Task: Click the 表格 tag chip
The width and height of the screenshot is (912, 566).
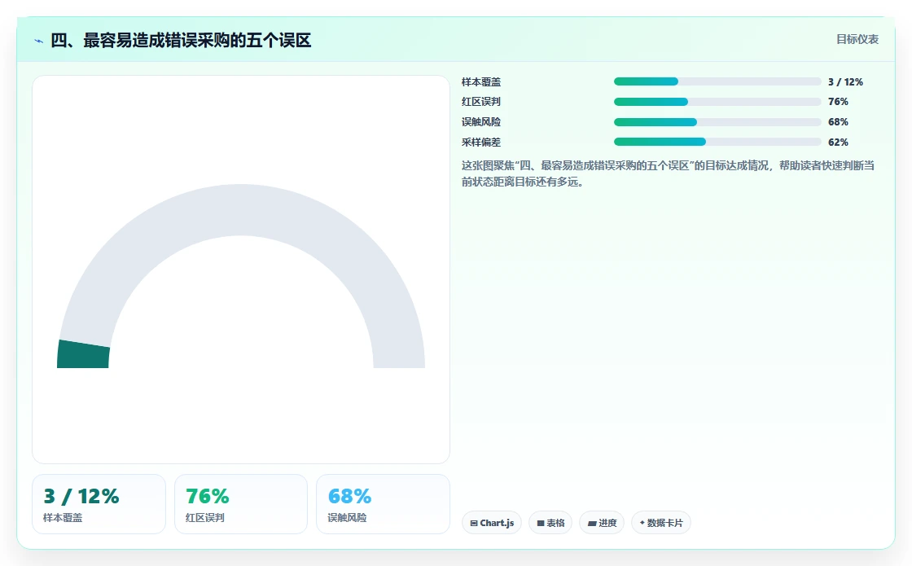Action: click(x=550, y=522)
